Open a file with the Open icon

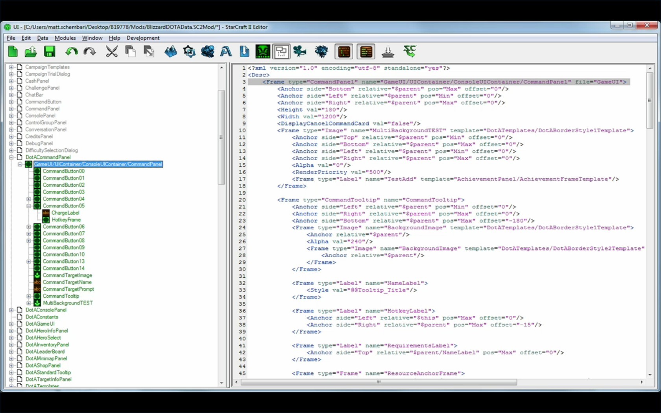coord(31,52)
